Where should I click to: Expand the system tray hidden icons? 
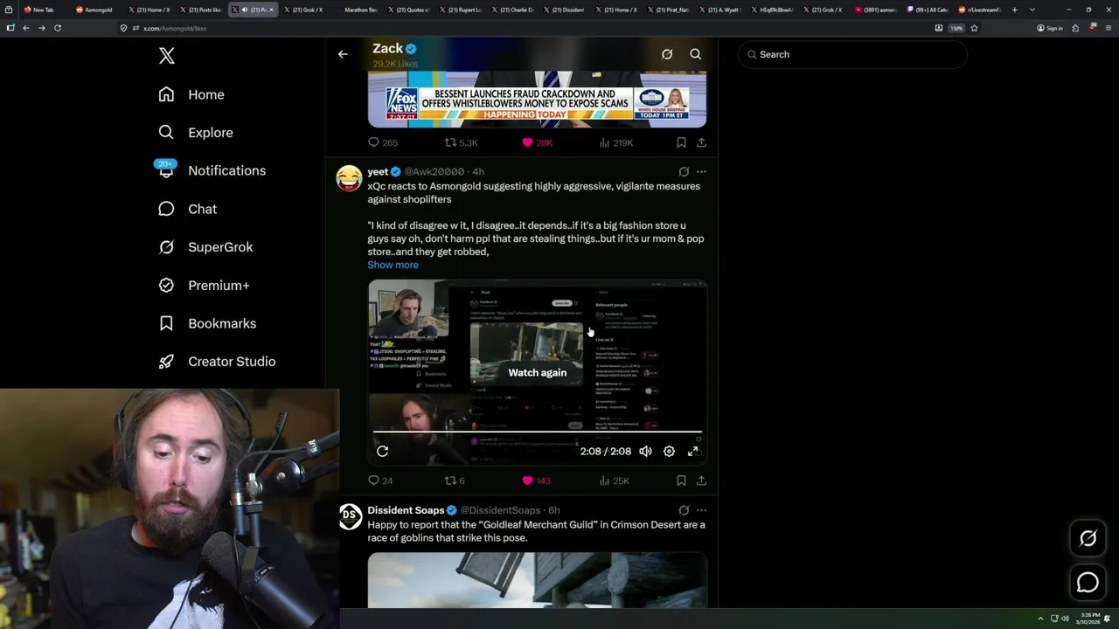[x=1040, y=619]
